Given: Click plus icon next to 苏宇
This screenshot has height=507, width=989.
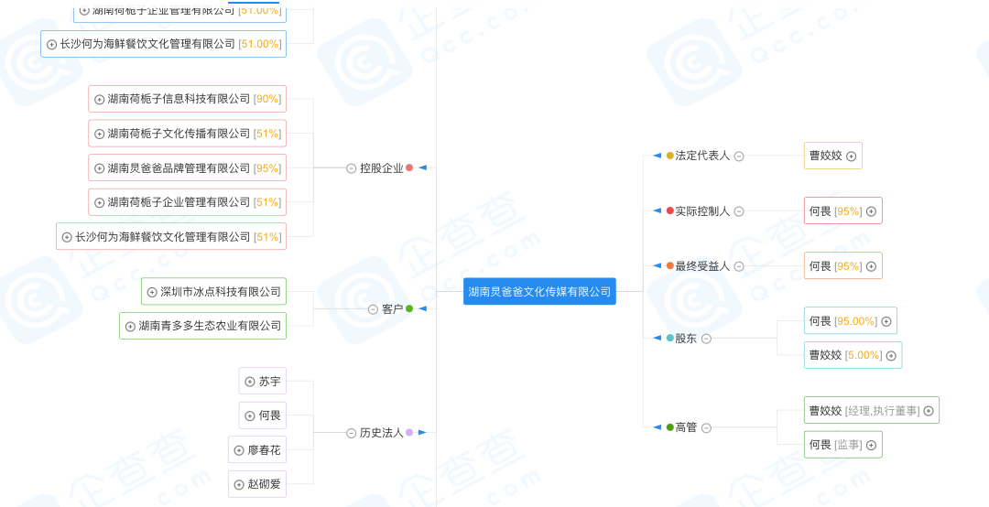Looking at the screenshot, I should point(250,382).
